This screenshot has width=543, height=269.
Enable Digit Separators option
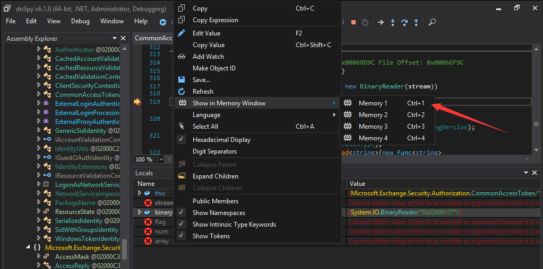click(257, 151)
